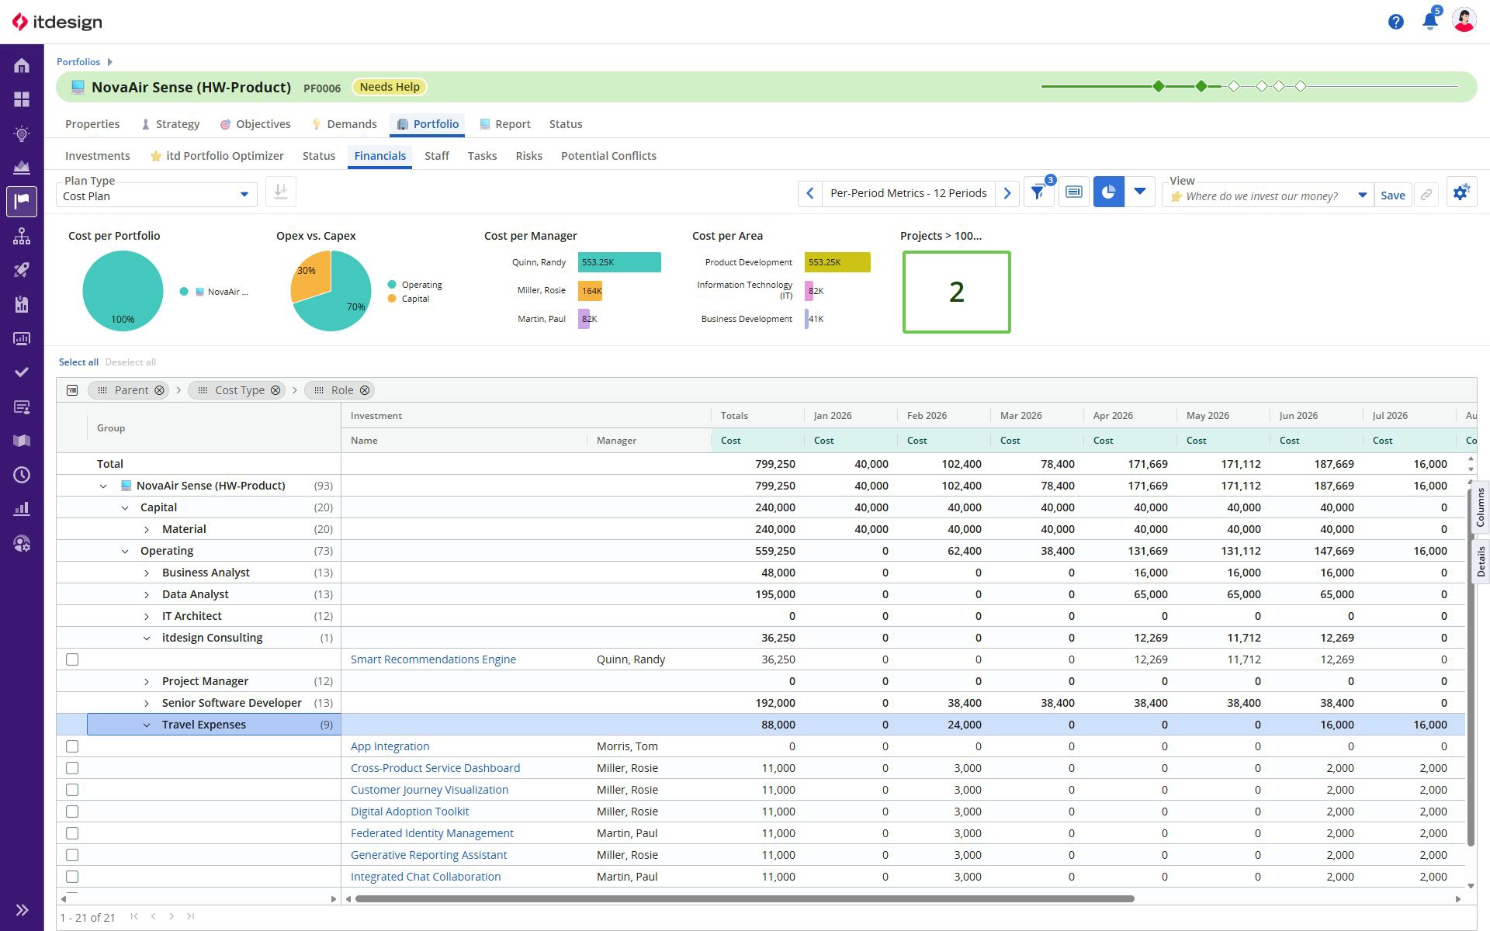Open the org hierarchy icon in sidebar
This screenshot has height=931, width=1490.
(x=22, y=236)
